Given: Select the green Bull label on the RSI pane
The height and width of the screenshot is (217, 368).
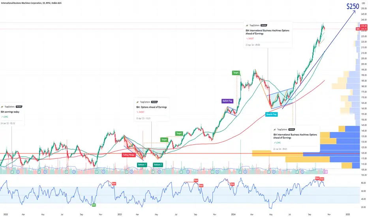Looking at the screenshot, I should [94, 205].
